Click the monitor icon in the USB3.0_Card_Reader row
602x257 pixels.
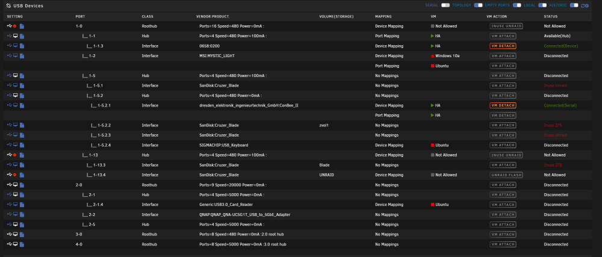(16, 205)
